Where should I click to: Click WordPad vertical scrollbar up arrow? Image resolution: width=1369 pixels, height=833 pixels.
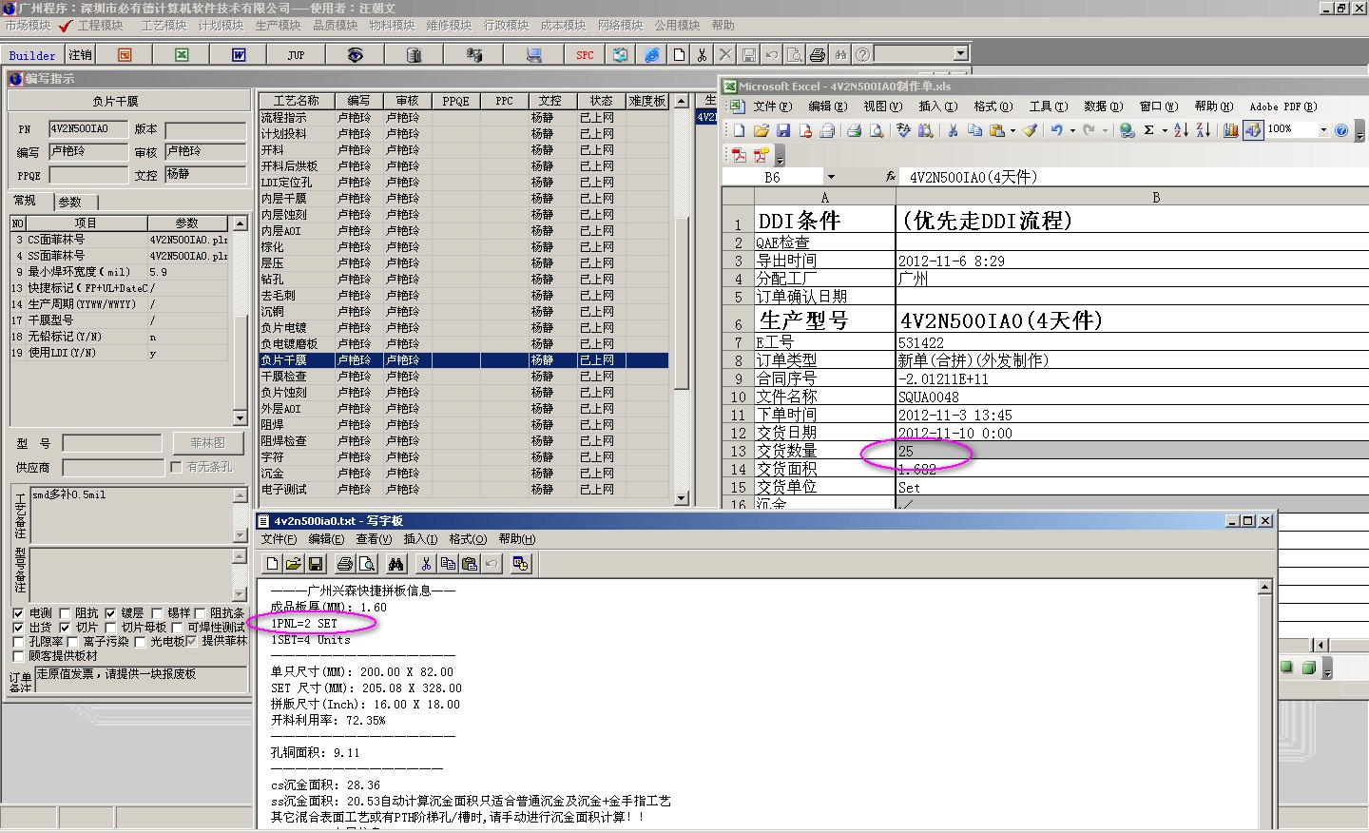(x=1264, y=588)
